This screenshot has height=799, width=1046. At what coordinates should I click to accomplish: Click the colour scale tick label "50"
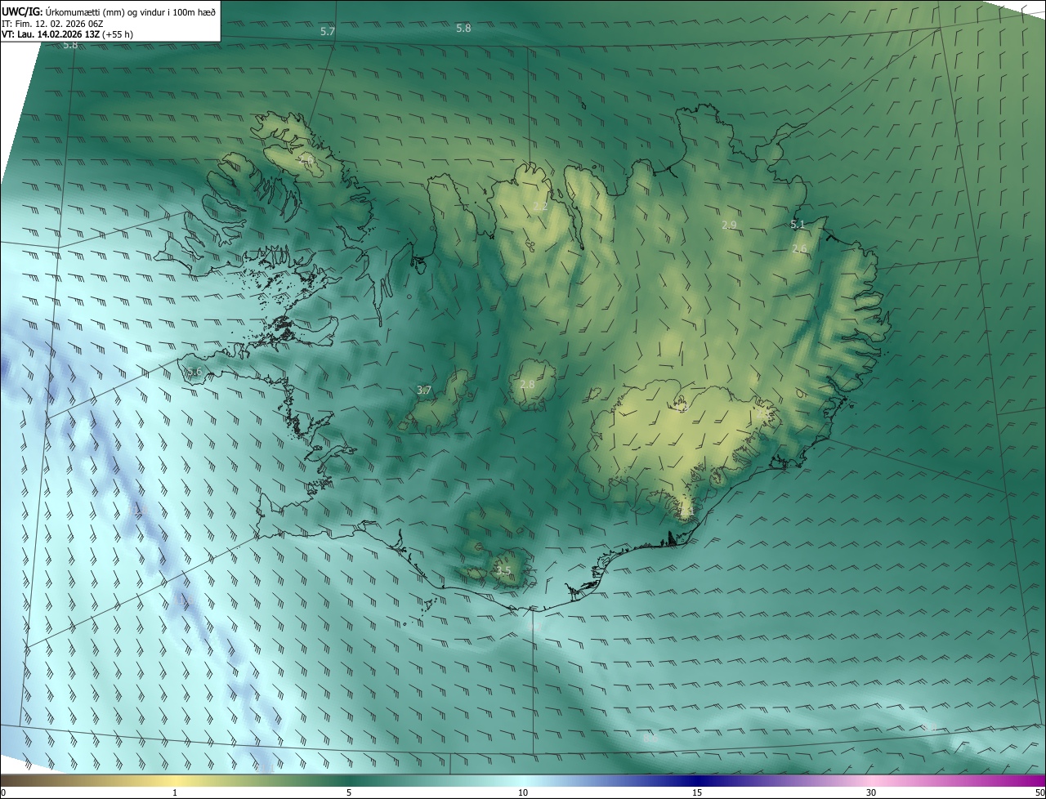(1039, 792)
